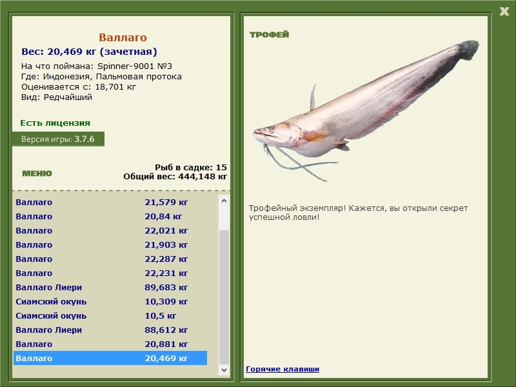Image resolution: width=516 pixels, height=387 pixels.
Task: Click the orange Валлаго fish title
Action: (123, 37)
